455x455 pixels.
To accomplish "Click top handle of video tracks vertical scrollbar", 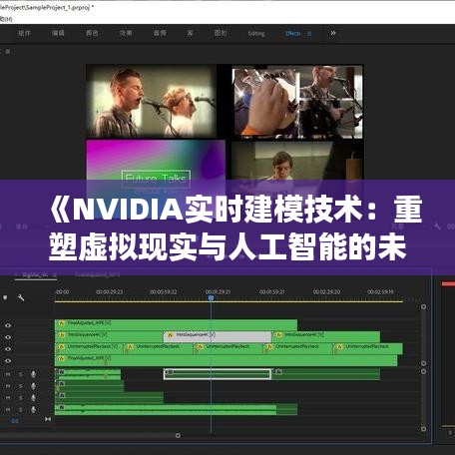I will pos(423,306).
